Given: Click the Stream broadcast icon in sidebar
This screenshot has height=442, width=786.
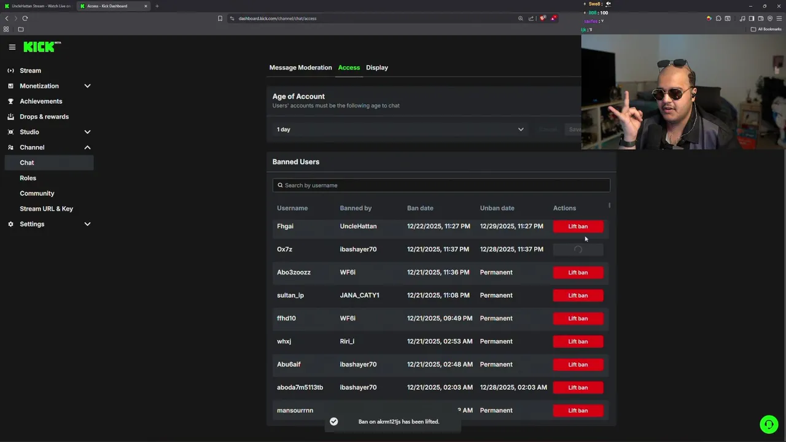Looking at the screenshot, I should tap(10, 71).
